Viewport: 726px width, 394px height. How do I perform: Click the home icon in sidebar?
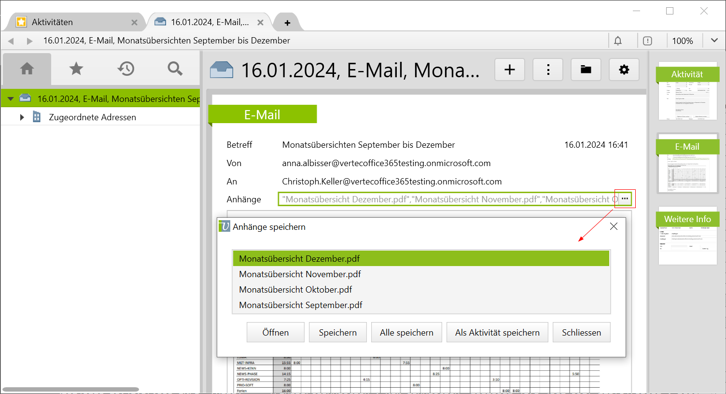(x=27, y=69)
